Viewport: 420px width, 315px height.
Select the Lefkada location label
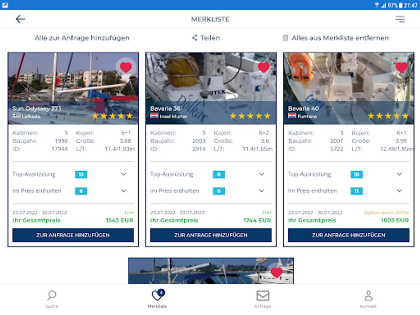click(x=31, y=116)
